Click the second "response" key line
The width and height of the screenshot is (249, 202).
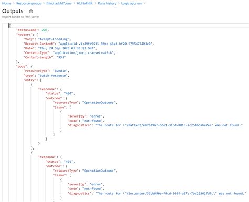click(50, 157)
